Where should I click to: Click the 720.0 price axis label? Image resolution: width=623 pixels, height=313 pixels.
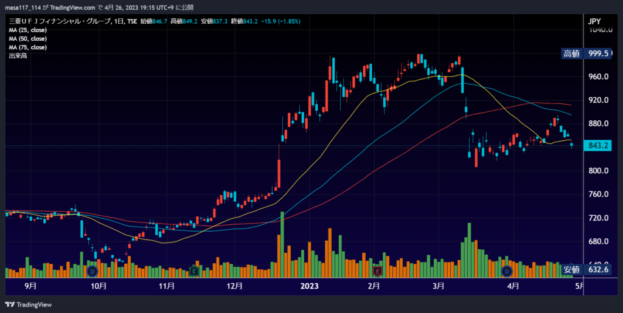(599, 218)
